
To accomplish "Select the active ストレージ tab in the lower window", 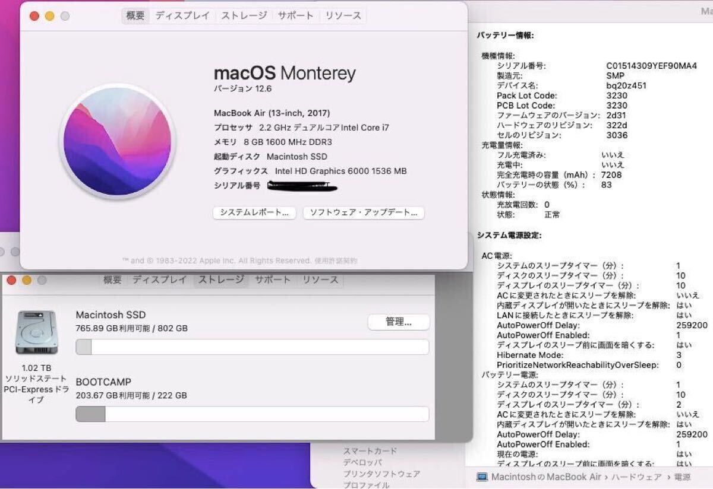I will pos(221,280).
